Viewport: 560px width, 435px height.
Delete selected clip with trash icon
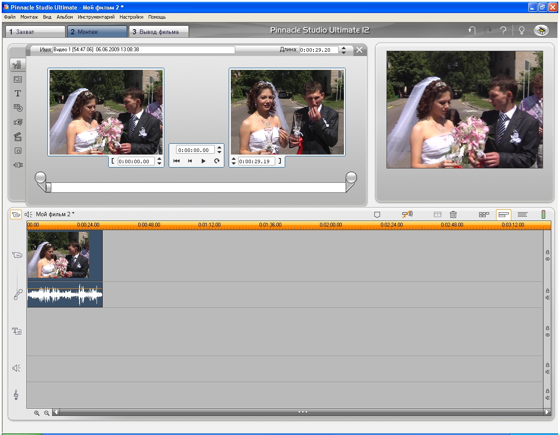(x=453, y=214)
